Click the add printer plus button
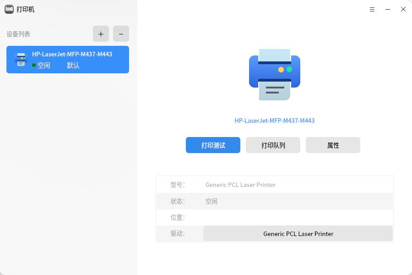412x275 pixels. coord(101,34)
